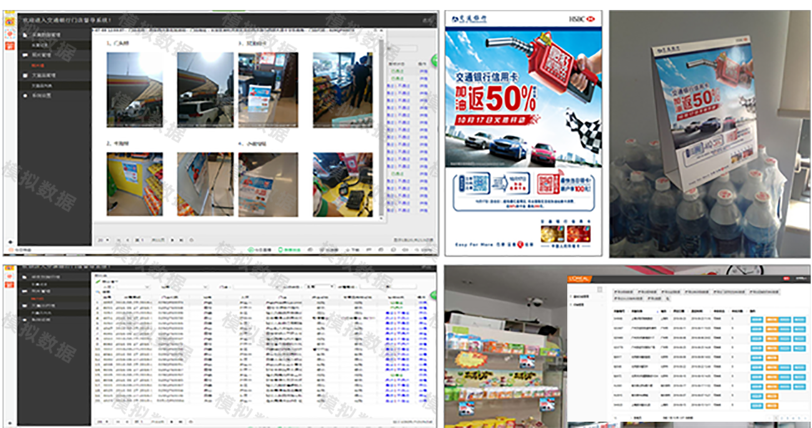Click green pencil edit icon in record list toolbar

(x=97, y=281)
